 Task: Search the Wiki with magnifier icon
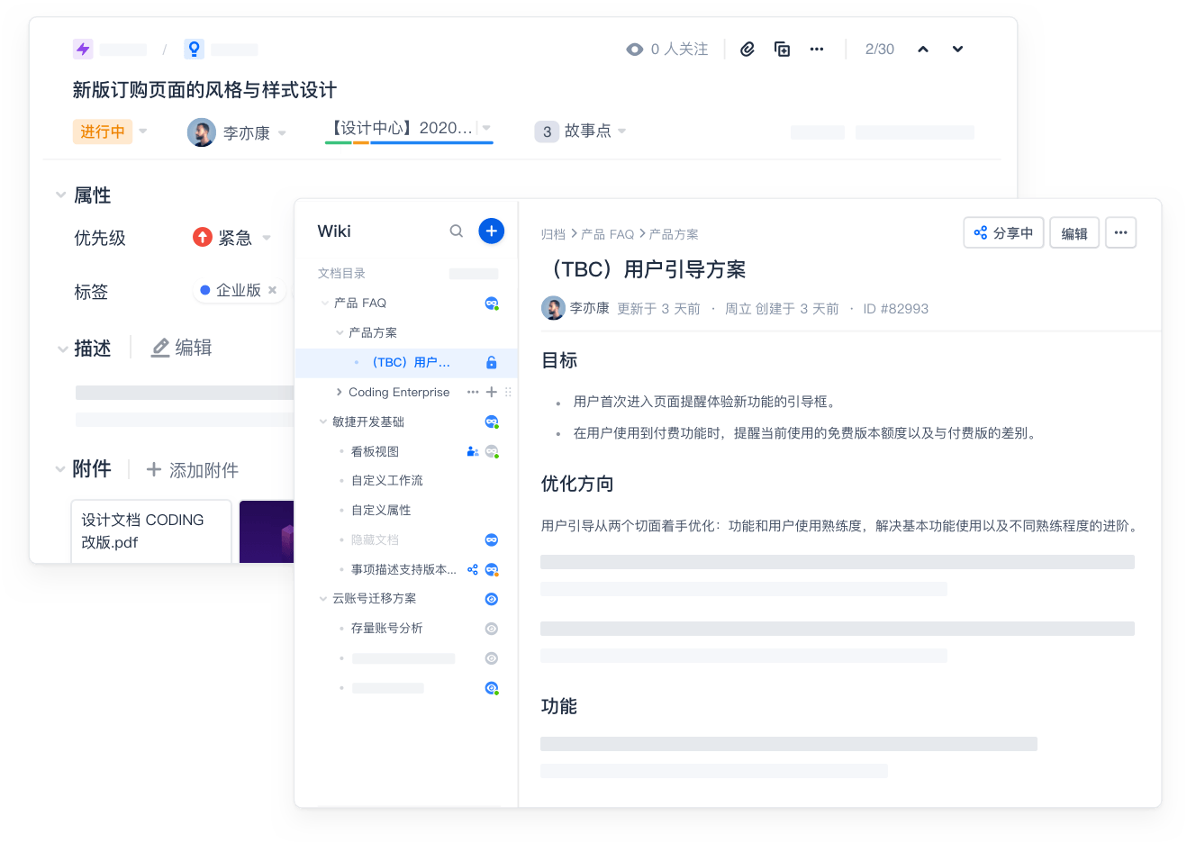point(457,231)
